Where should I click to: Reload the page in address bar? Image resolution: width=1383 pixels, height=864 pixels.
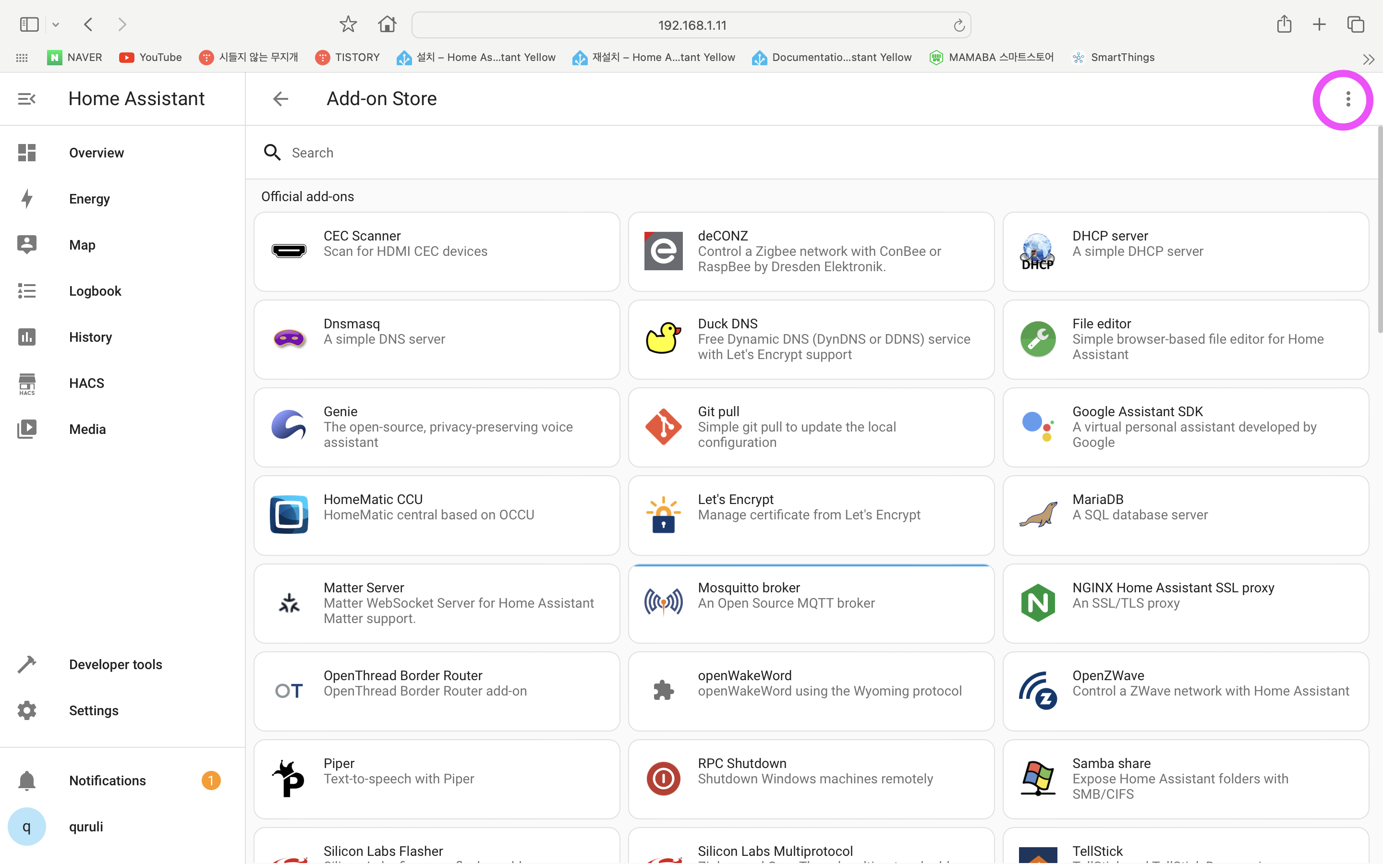[958, 25]
